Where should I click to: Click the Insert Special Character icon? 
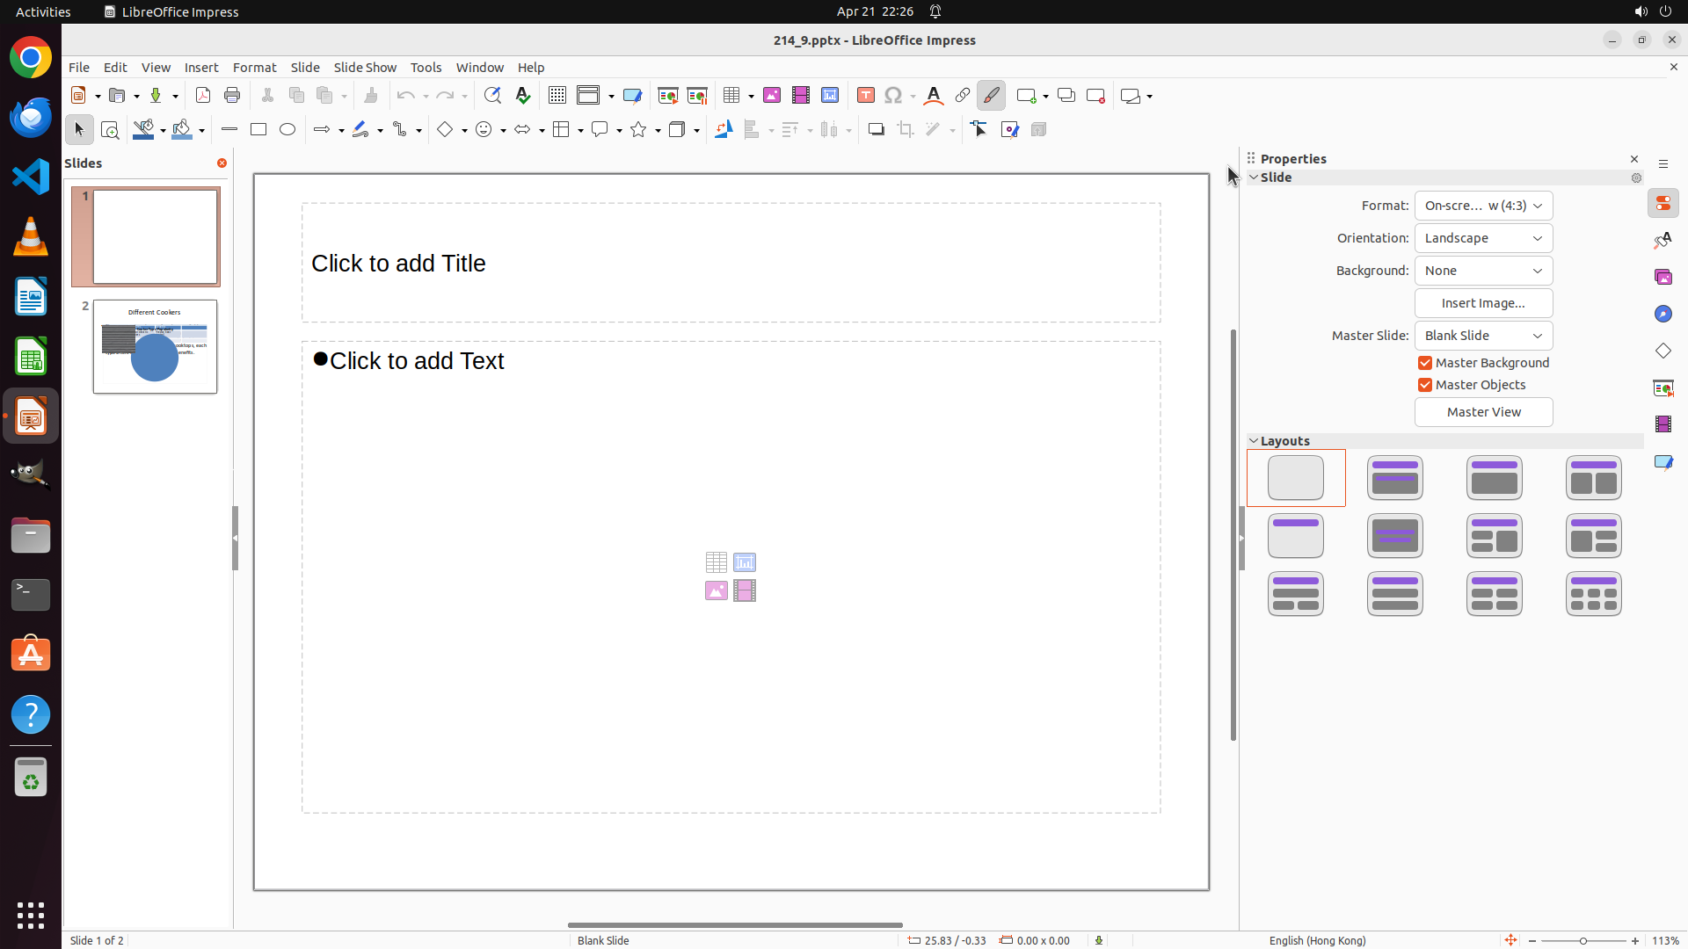click(x=893, y=95)
